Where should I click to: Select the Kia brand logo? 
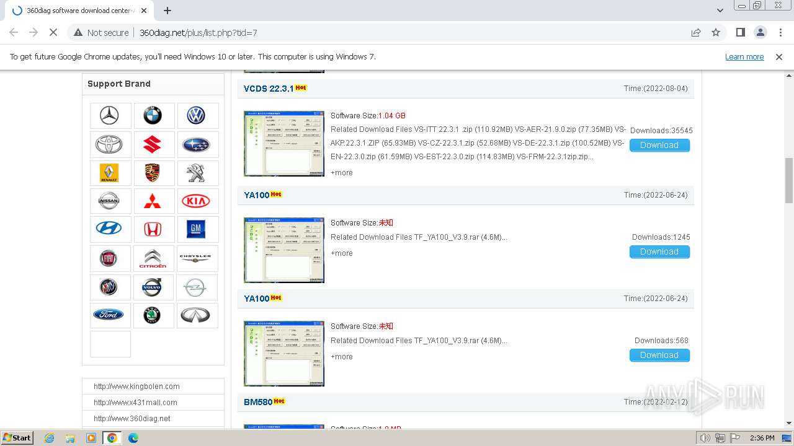tap(197, 201)
